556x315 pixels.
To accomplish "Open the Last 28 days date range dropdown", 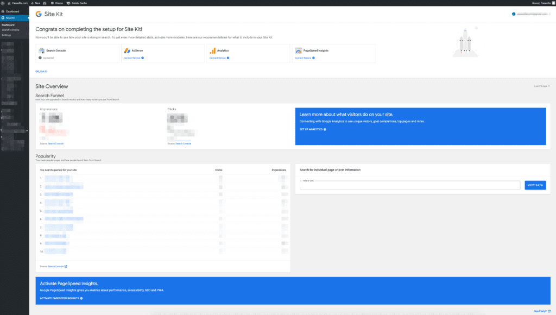I will 542,86.
